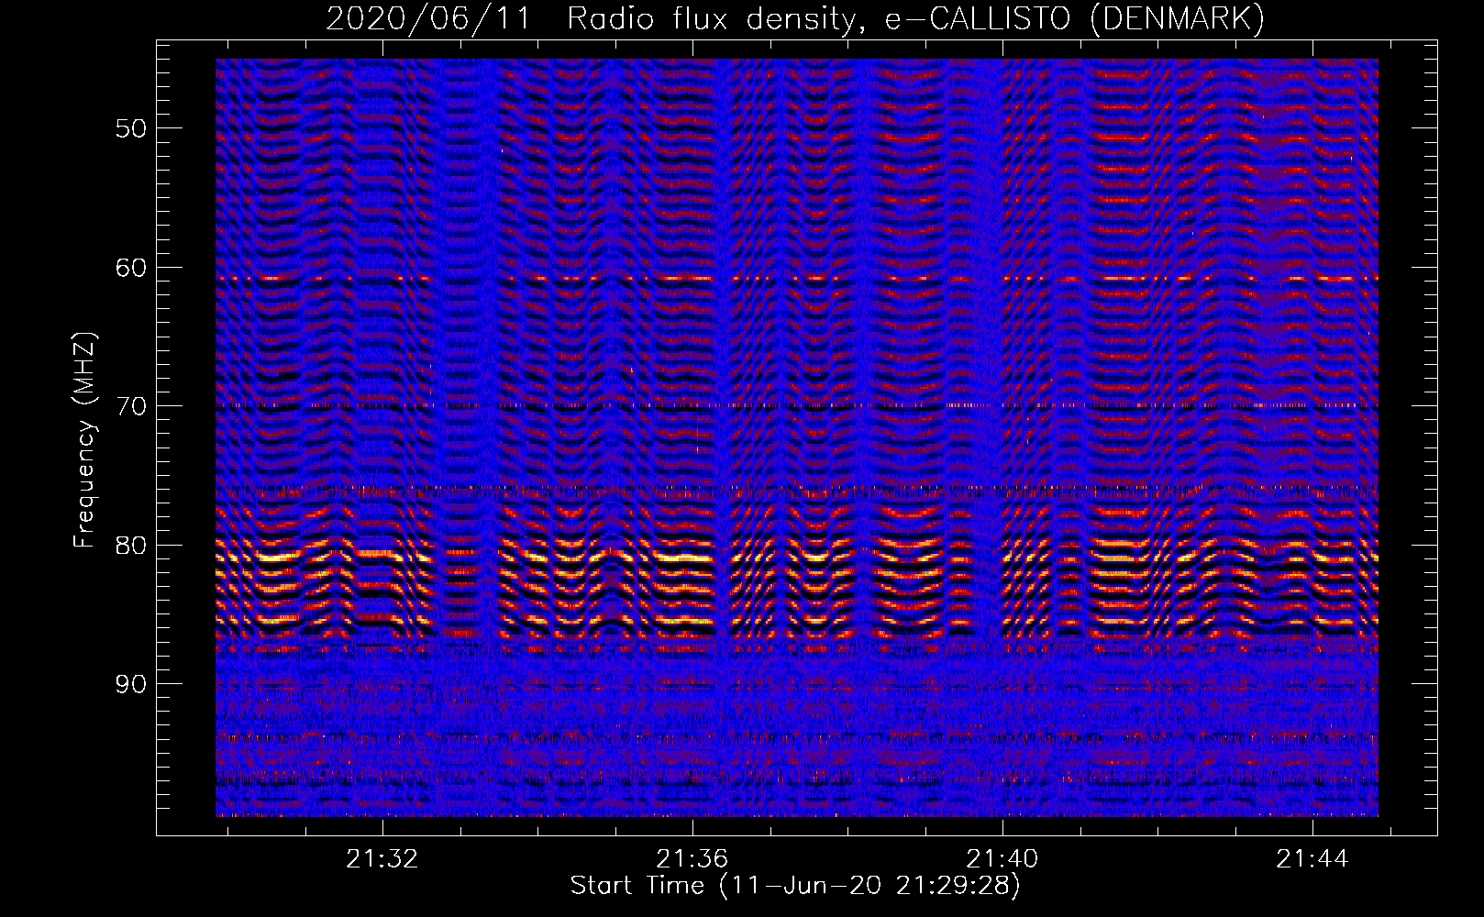Click the 70 MHz tick label
The image size is (1484, 917).
(x=130, y=406)
